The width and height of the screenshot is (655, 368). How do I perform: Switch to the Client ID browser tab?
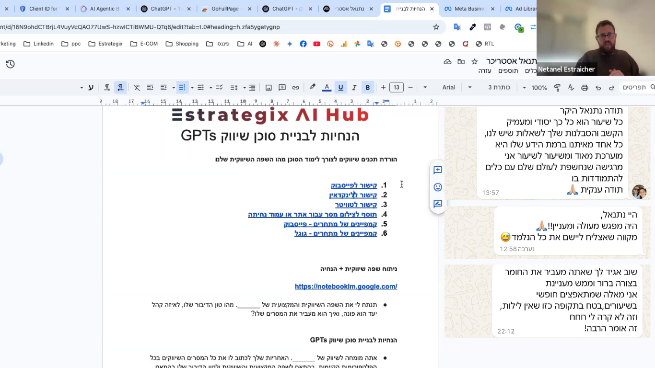(x=43, y=9)
